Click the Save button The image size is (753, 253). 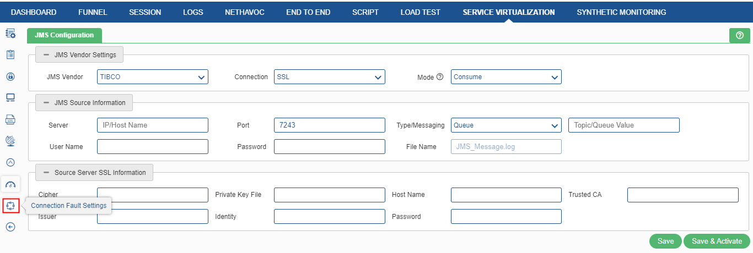pyautogui.click(x=665, y=241)
